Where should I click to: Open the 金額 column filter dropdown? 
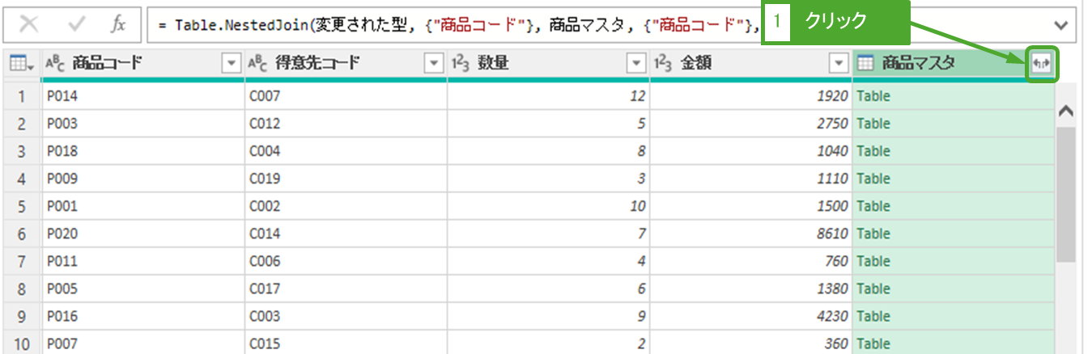tap(839, 64)
